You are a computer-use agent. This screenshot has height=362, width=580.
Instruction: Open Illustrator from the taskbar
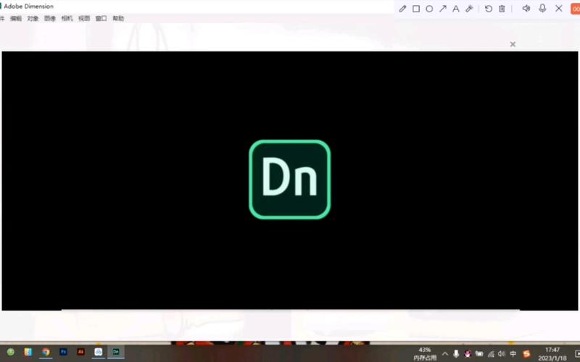(x=80, y=352)
